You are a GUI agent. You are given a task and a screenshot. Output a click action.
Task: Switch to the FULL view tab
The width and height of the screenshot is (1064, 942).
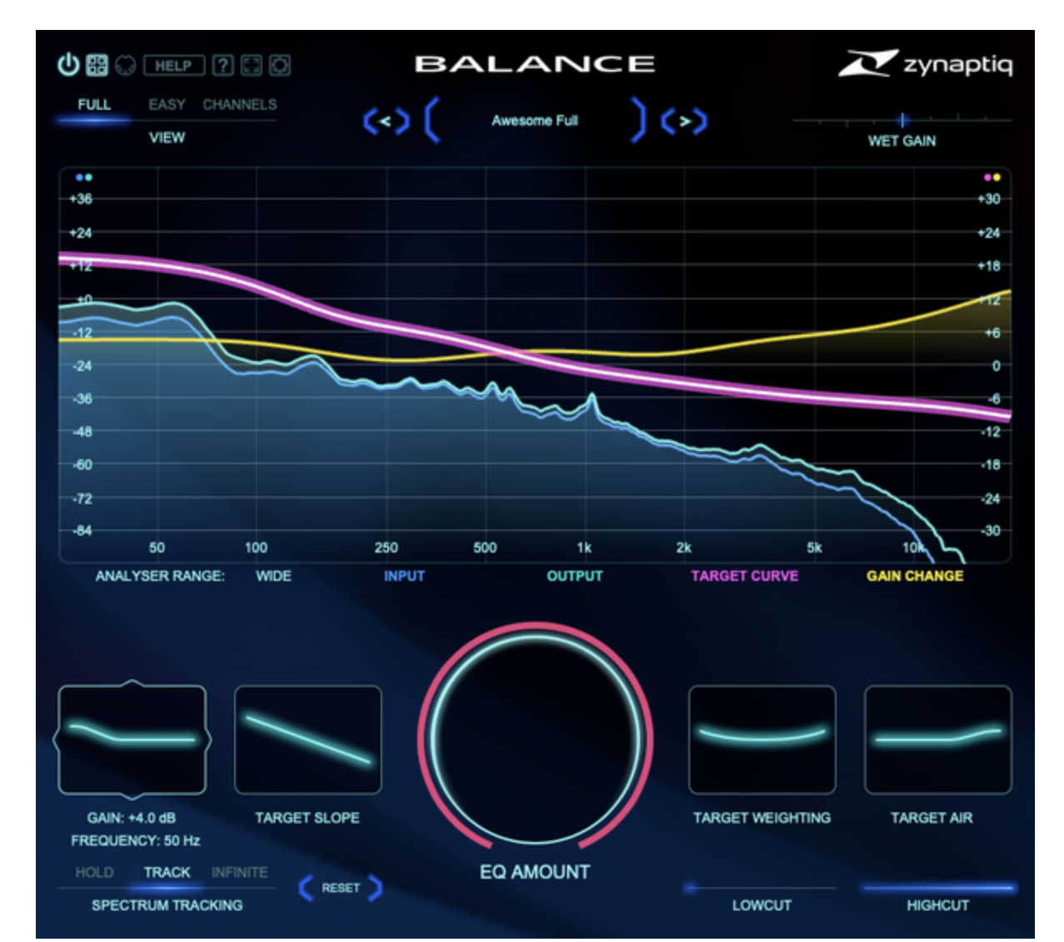click(94, 105)
